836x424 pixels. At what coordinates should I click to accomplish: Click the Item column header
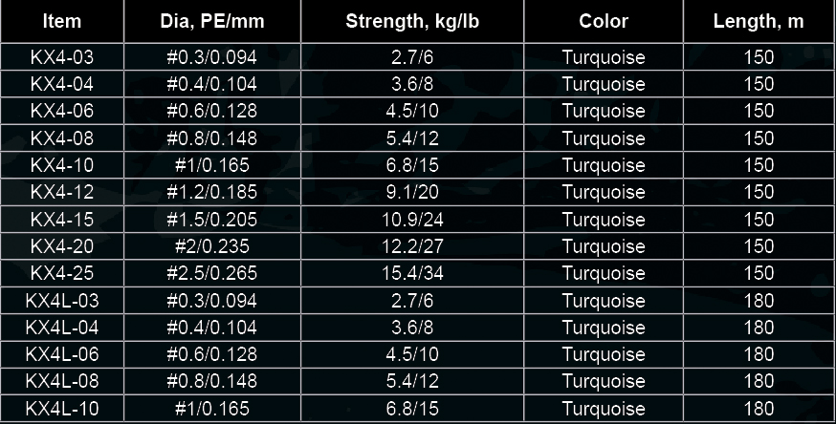(62, 21)
